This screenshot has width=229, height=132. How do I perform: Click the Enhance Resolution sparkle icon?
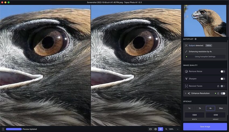click(189, 93)
